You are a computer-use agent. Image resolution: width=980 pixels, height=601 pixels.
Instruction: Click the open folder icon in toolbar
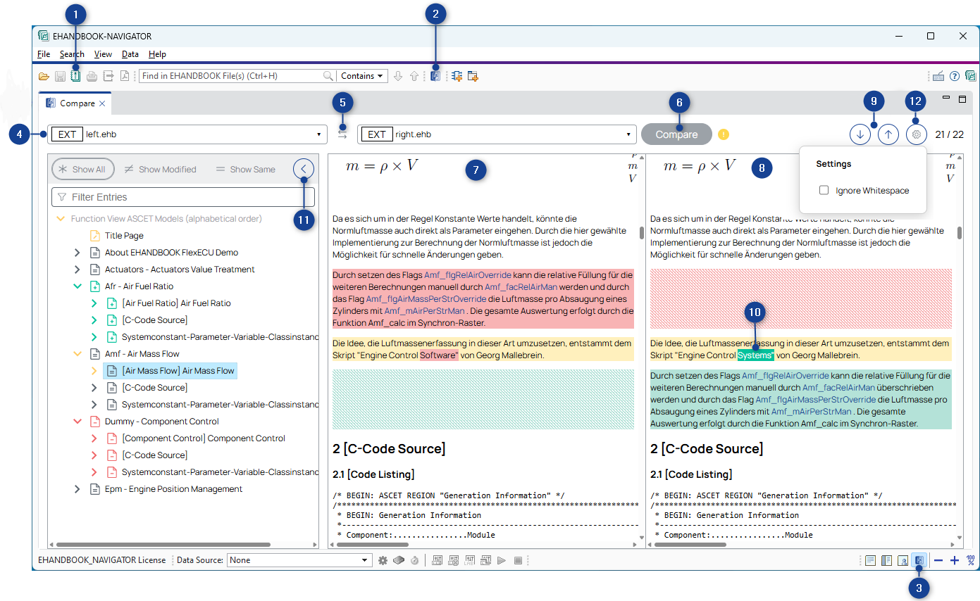[x=44, y=76]
